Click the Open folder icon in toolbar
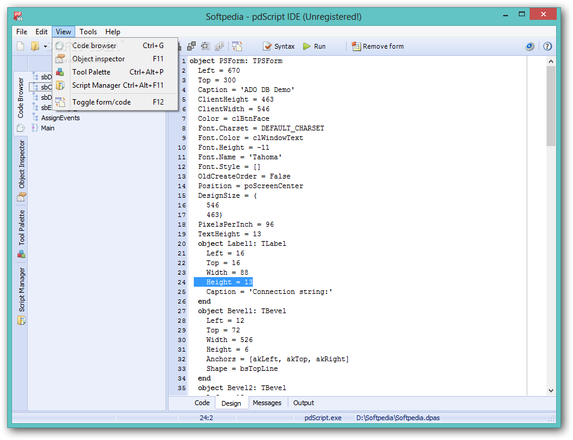 tap(35, 46)
